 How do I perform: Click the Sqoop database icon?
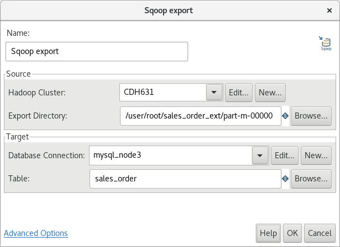pyautogui.click(x=326, y=43)
